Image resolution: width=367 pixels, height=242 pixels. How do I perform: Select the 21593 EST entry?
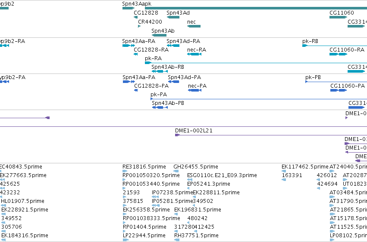pyautogui.click(x=125, y=197)
